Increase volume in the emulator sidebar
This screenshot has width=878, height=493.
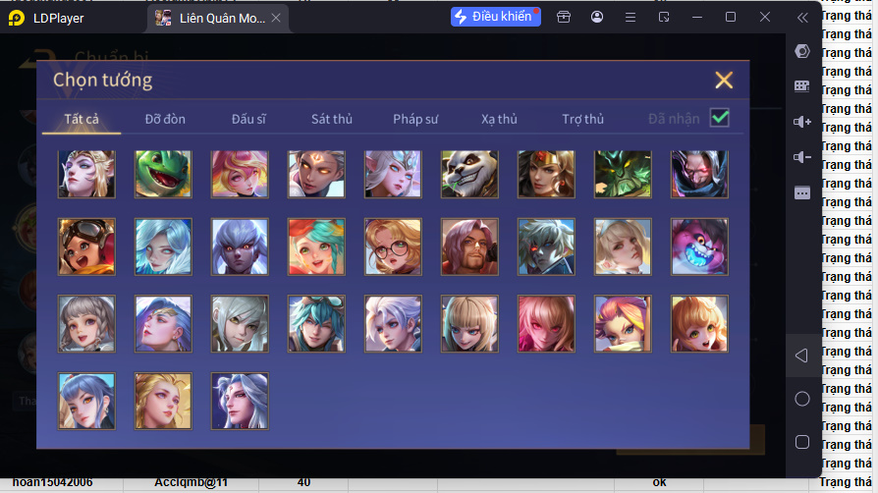pyautogui.click(x=802, y=122)
